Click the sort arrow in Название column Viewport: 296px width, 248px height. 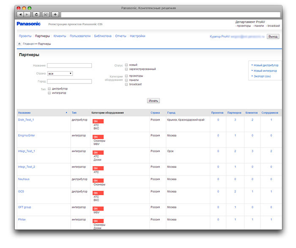66,113
